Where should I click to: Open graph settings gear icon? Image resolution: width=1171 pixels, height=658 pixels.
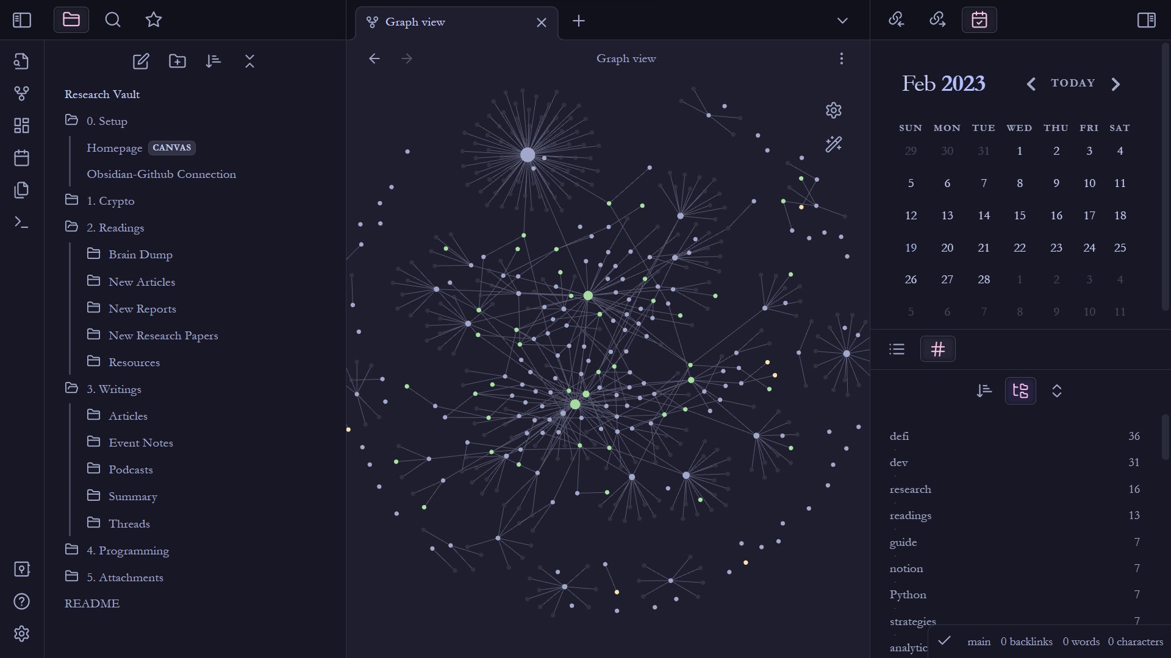pyautogui.click(x=833, y=110)
